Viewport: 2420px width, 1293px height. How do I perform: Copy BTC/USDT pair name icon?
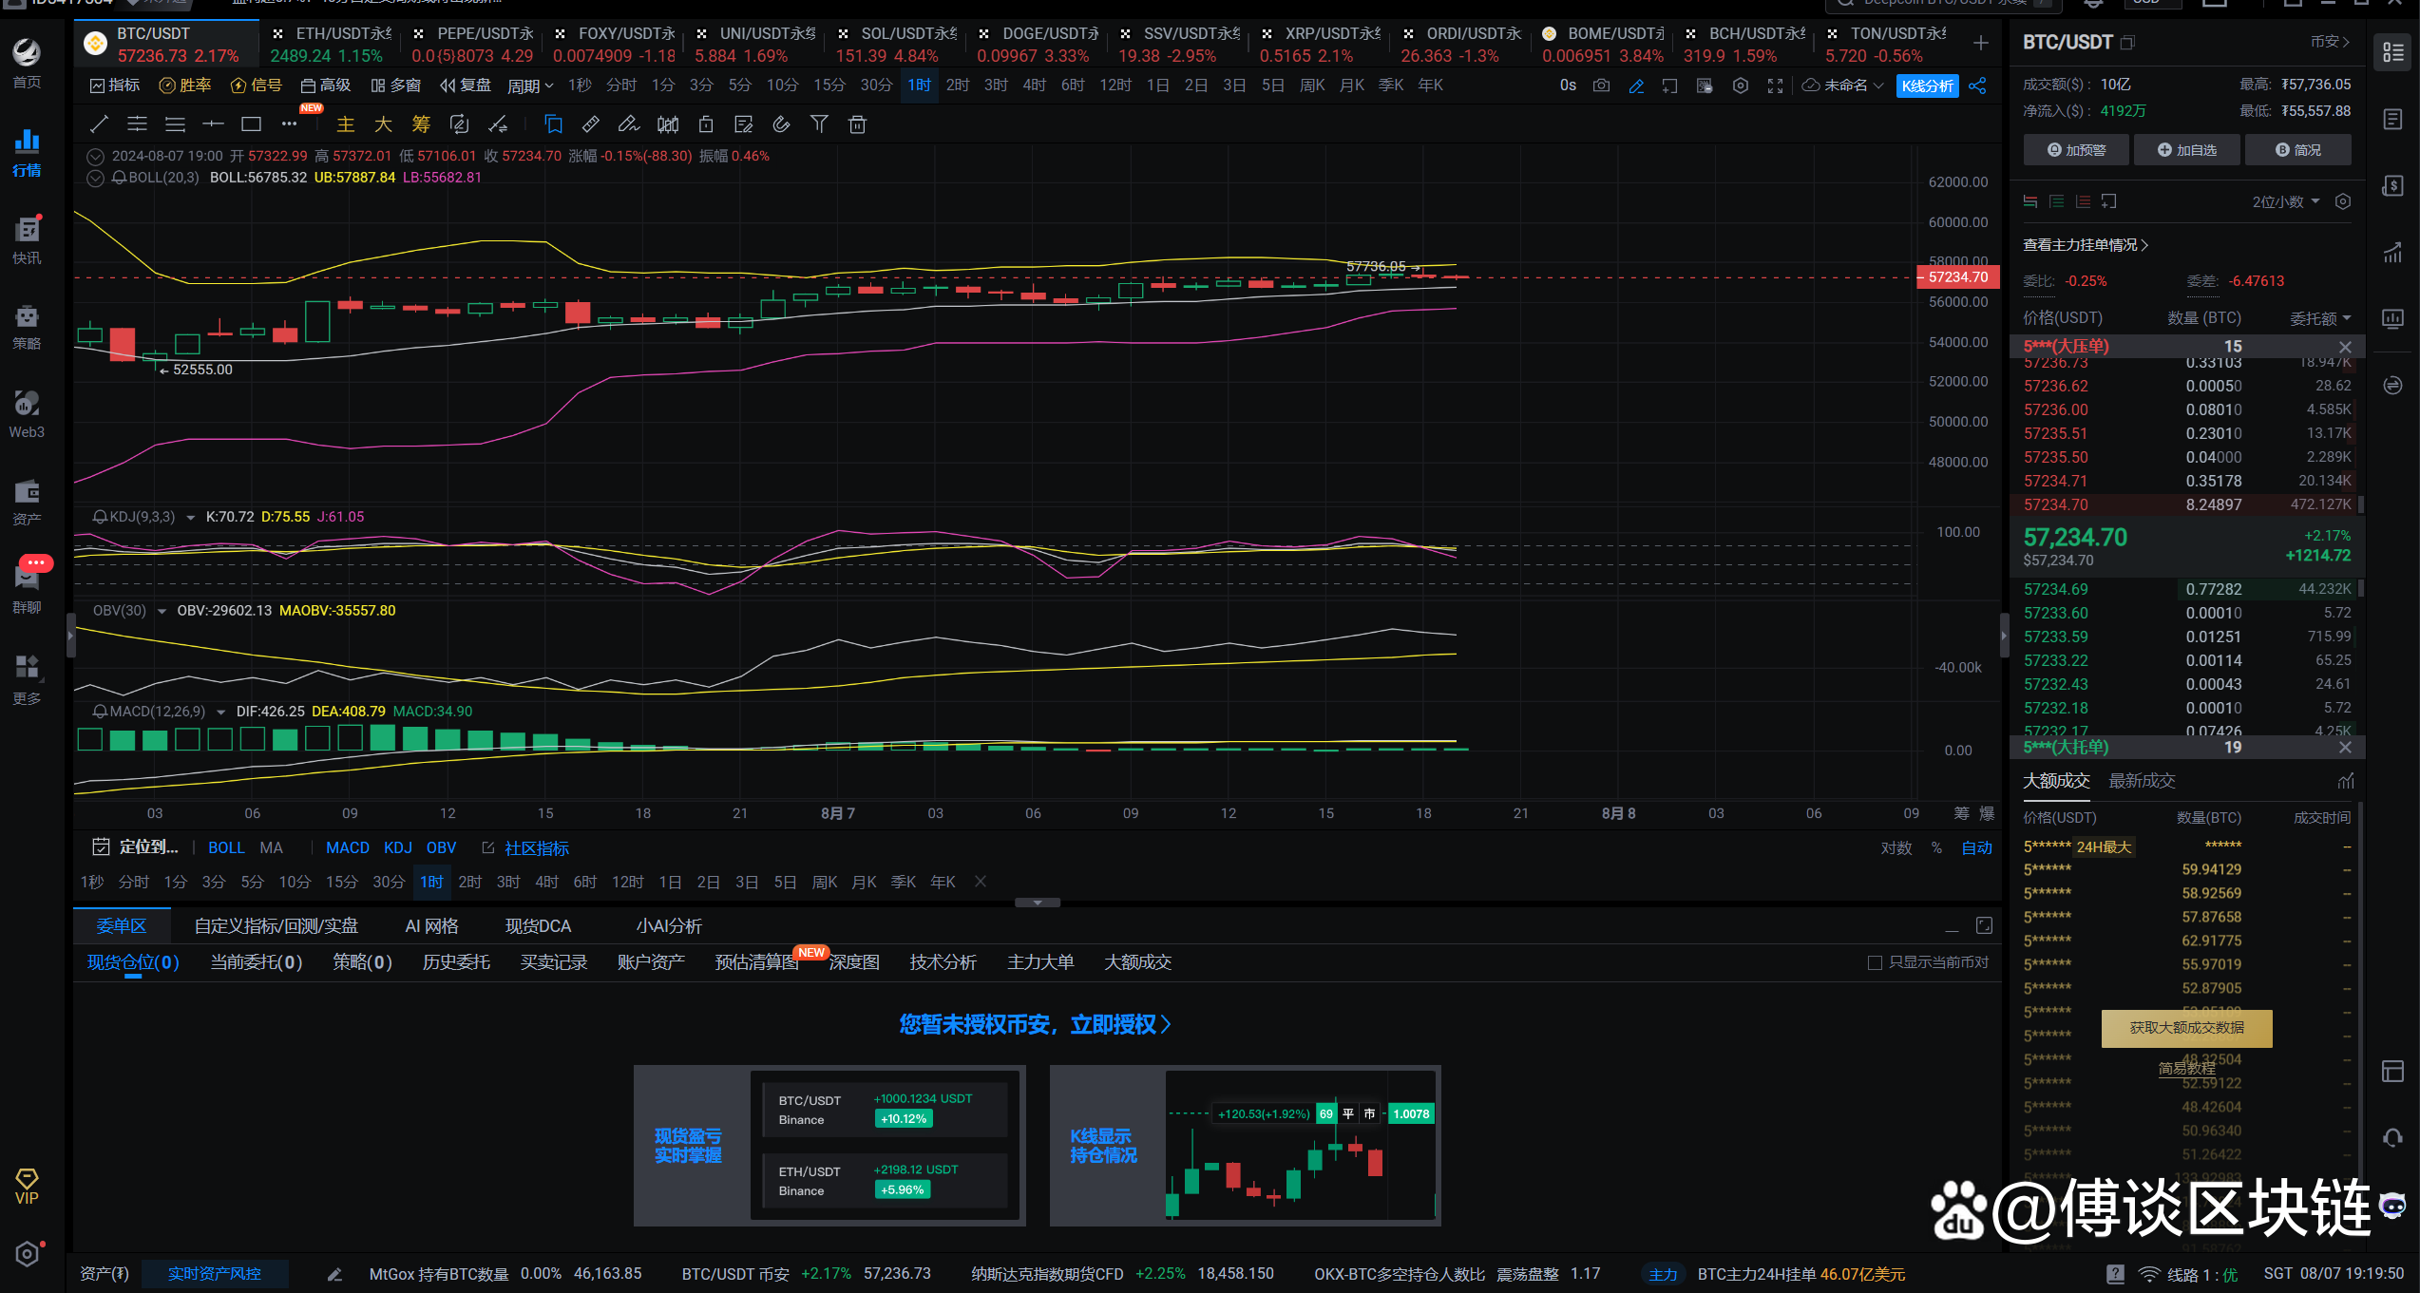click(x=2127, y=43)
